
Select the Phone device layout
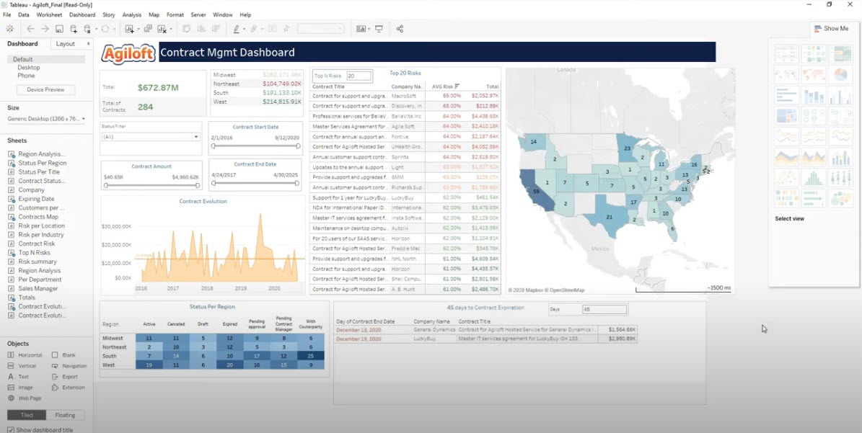26,76
